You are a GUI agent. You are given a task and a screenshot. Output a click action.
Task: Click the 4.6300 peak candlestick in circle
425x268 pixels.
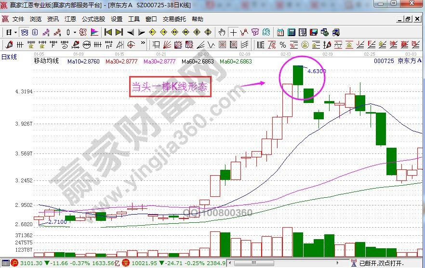[298, 76]
